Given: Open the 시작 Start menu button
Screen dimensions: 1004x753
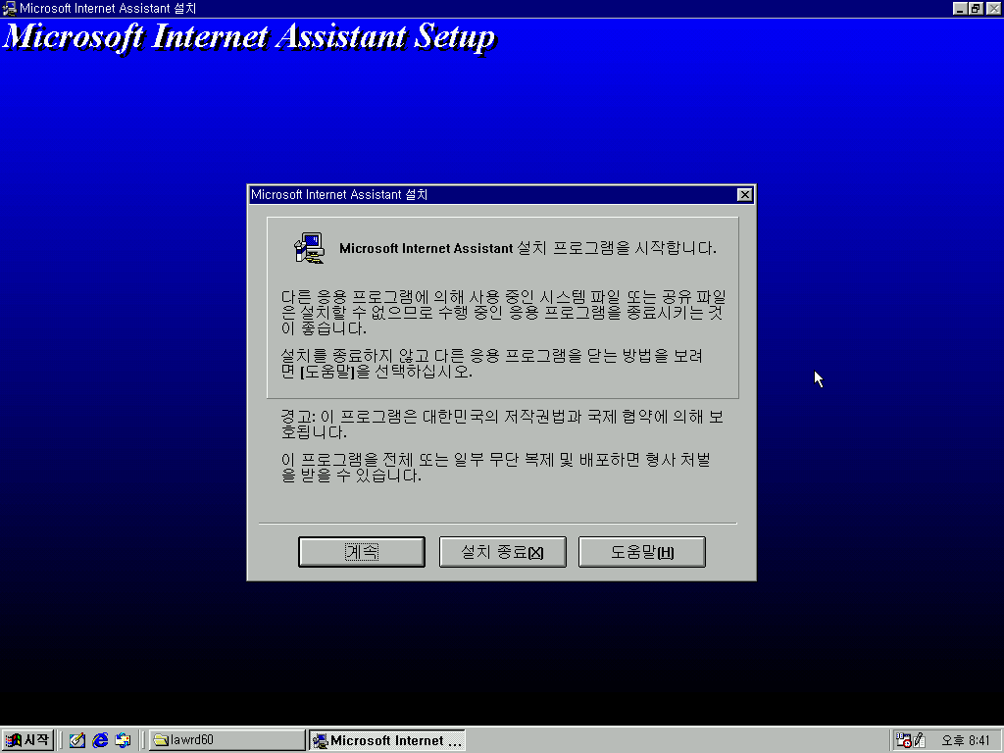Looking at the screenshot, I should [x=26, y=740].
